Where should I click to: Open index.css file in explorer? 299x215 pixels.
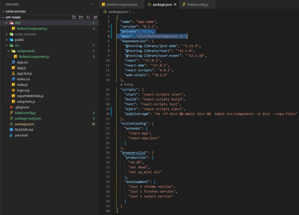pyautogui.click(x=23, y=79)
